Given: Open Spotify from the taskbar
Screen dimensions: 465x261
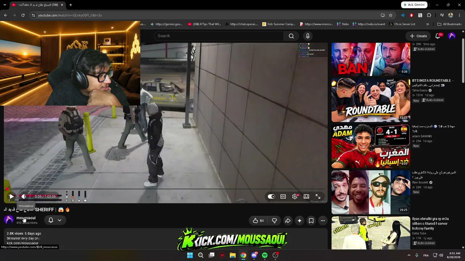Looking at the screenshot, I should [264, 255].
